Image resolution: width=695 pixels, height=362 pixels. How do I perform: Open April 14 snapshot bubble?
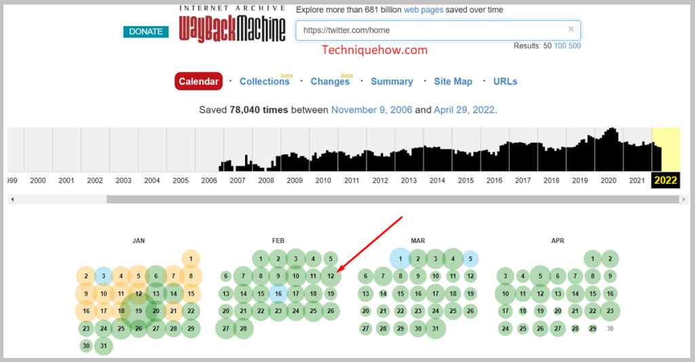[x=576, y=294]
